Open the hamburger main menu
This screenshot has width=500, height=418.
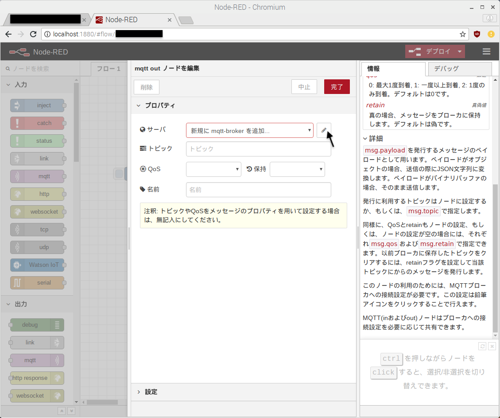486,51
